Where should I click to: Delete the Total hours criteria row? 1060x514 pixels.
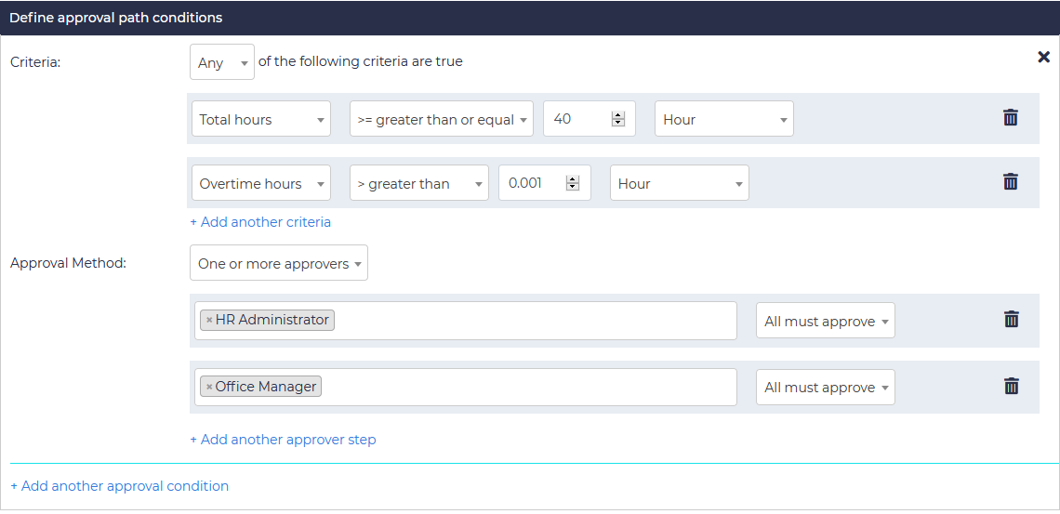coord(1011,118)
